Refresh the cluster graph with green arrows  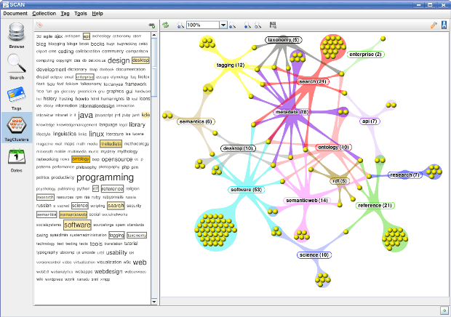click(x=165, y=25)
